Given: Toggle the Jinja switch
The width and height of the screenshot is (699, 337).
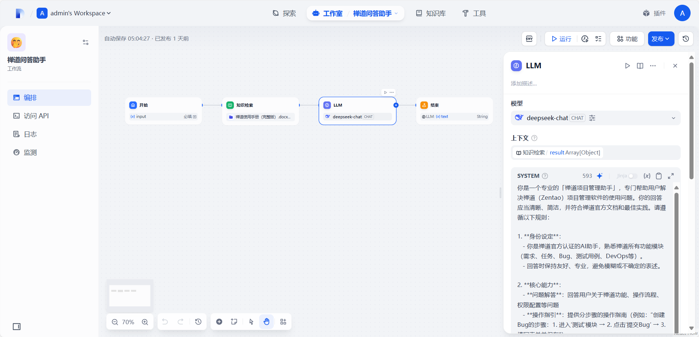Looking at the screenshot, I should pos(633,176).
